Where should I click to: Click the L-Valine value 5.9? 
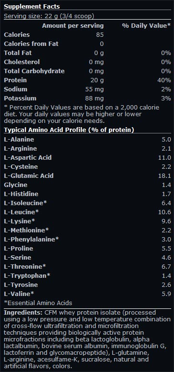tap(166, 294)
